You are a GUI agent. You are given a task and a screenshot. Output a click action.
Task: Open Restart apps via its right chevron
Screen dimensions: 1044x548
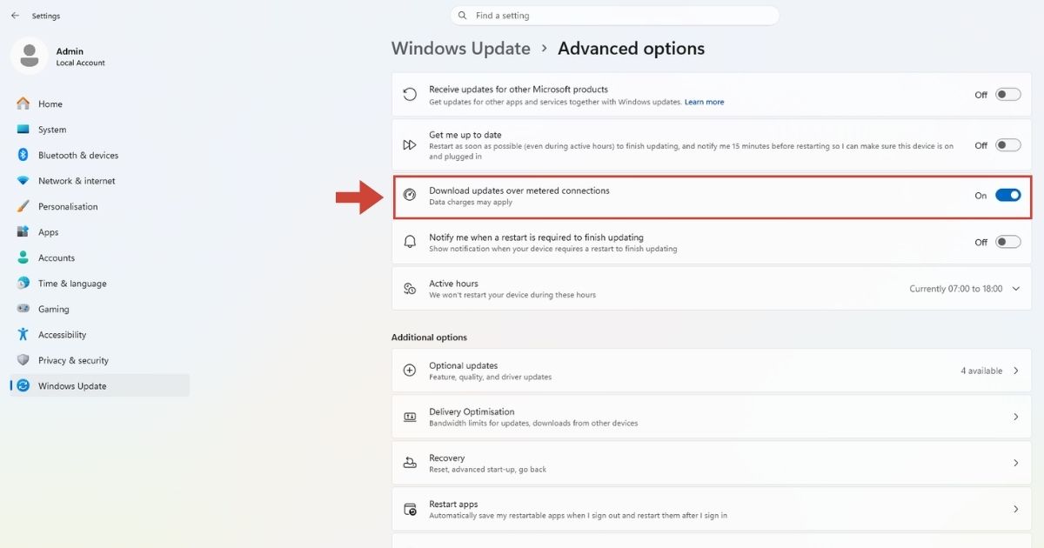point(1014,509)
